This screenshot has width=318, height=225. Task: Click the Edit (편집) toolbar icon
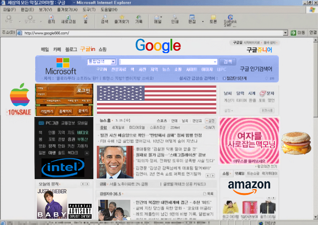click(192, 18)
